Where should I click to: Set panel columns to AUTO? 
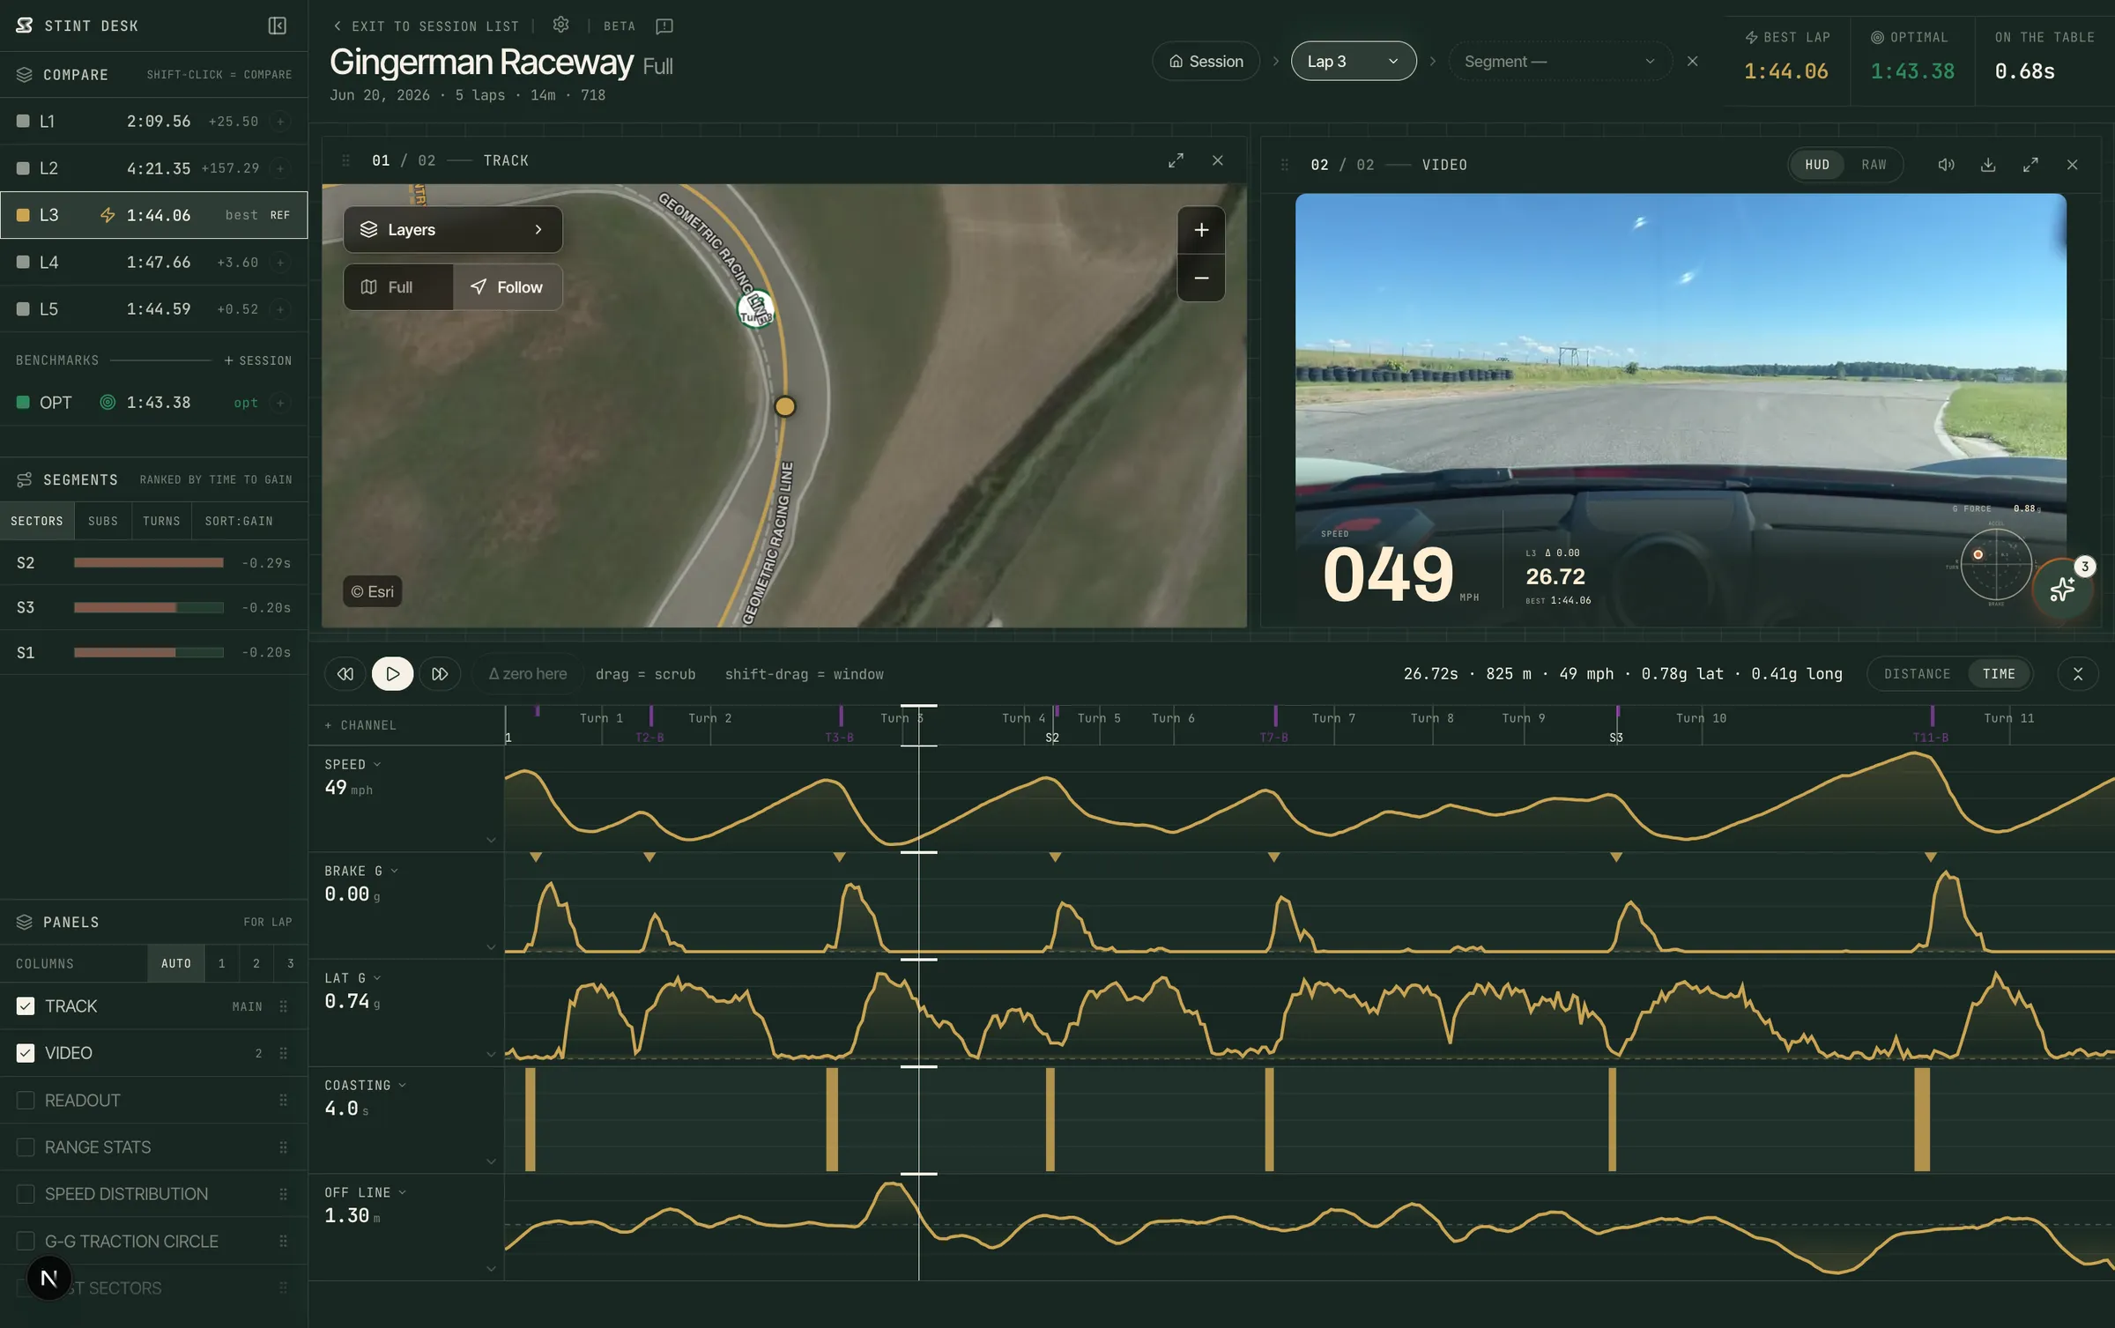pyautogui.click(x=176, y=964)
